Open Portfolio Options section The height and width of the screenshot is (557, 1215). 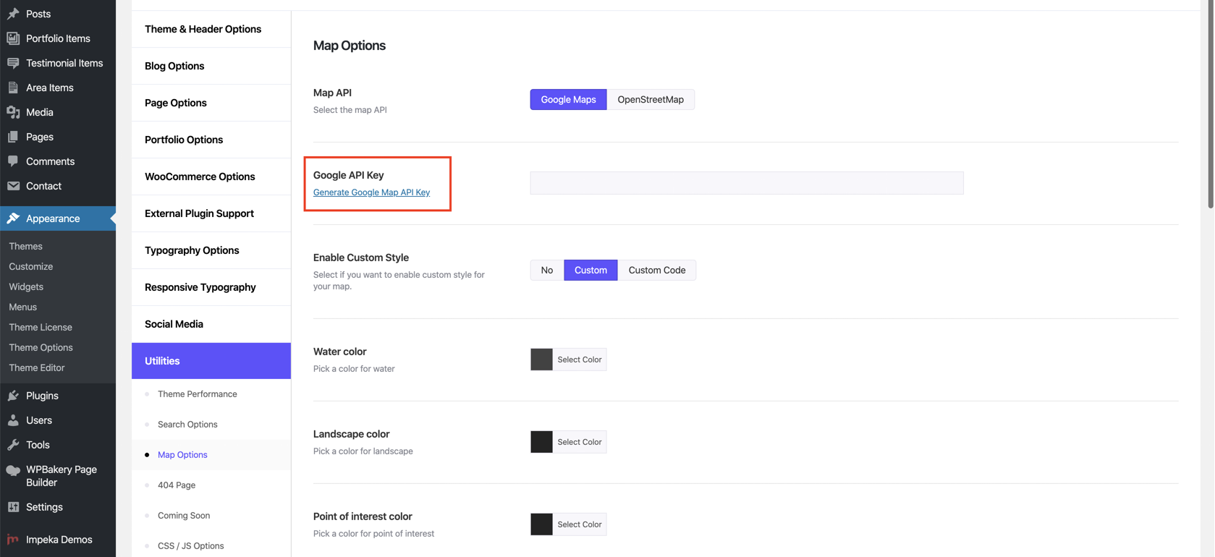[211, 140]
